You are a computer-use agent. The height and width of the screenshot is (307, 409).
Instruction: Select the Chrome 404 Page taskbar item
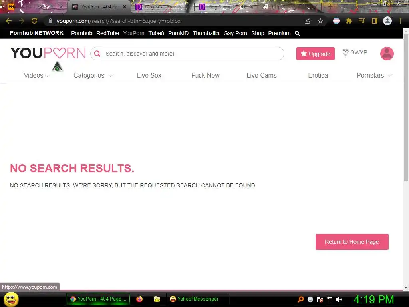pyautogui.click(x=98, y=299)
